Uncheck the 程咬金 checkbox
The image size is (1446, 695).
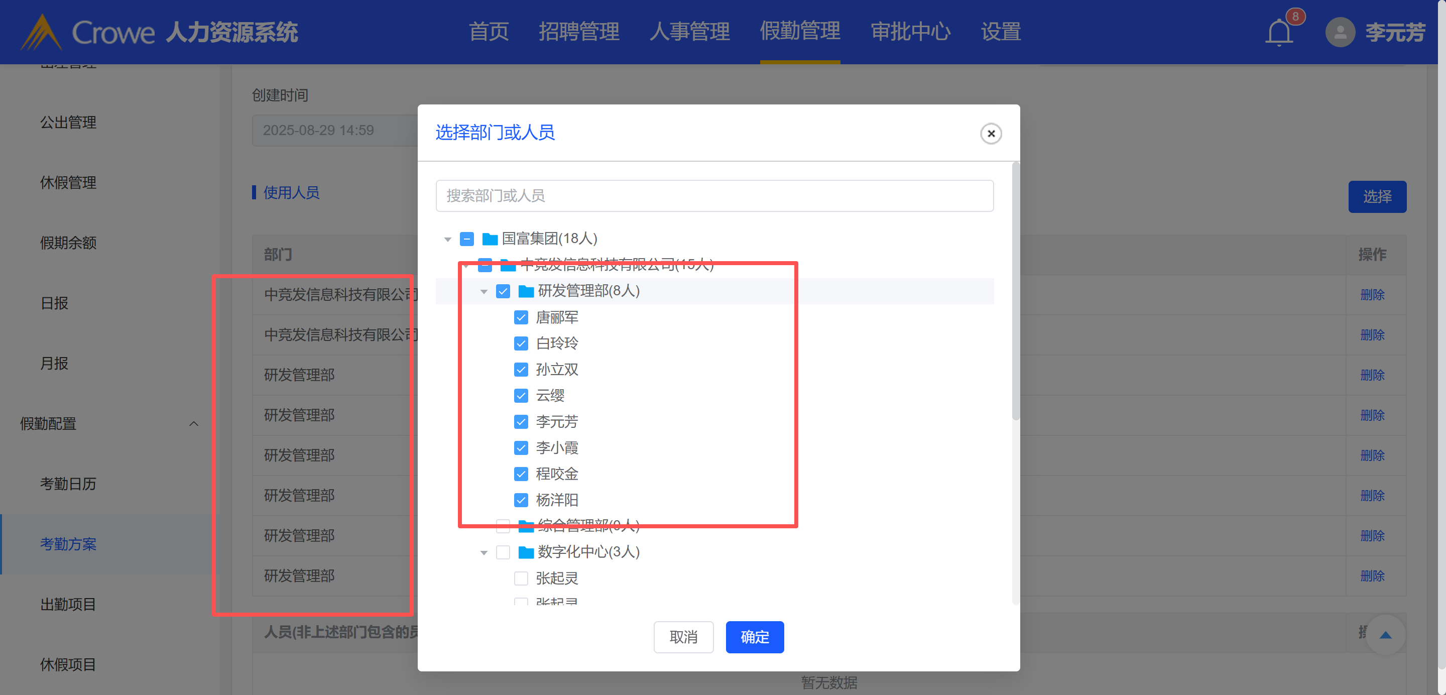(x=521, y=475)
